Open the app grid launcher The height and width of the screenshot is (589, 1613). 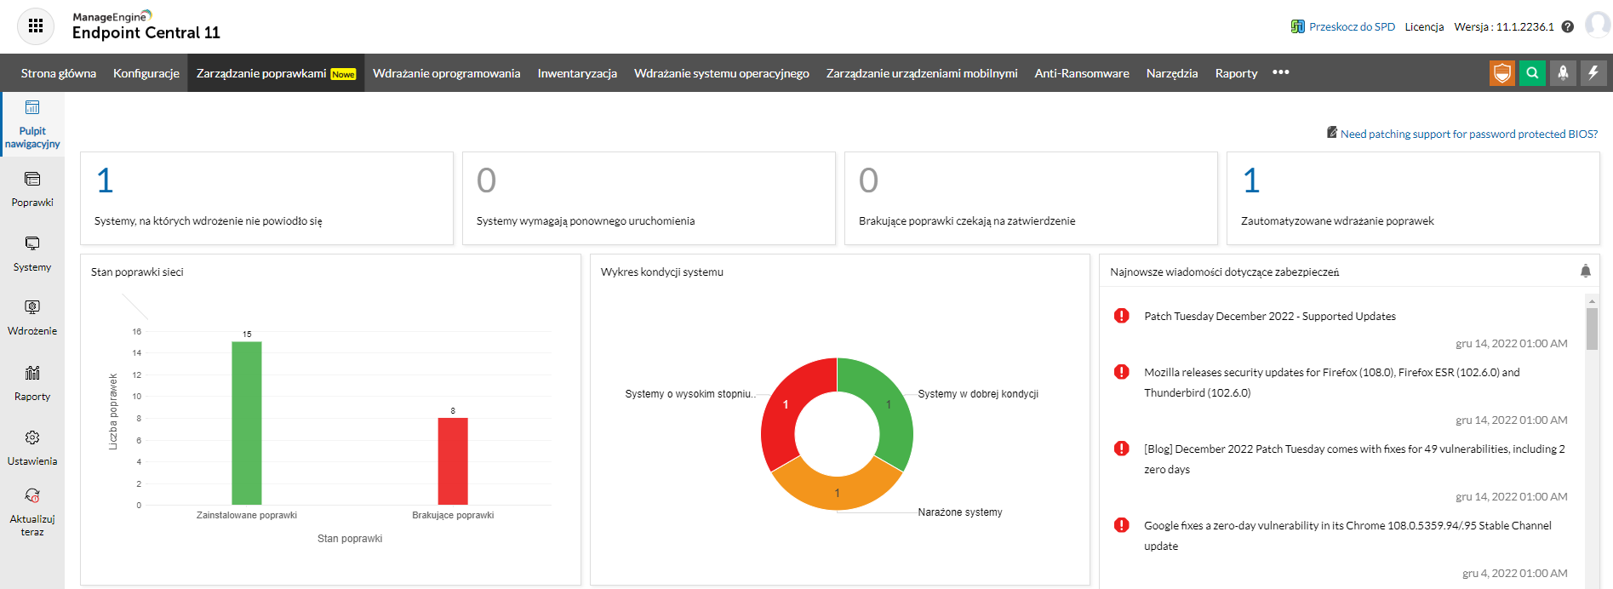pos(36,26)
